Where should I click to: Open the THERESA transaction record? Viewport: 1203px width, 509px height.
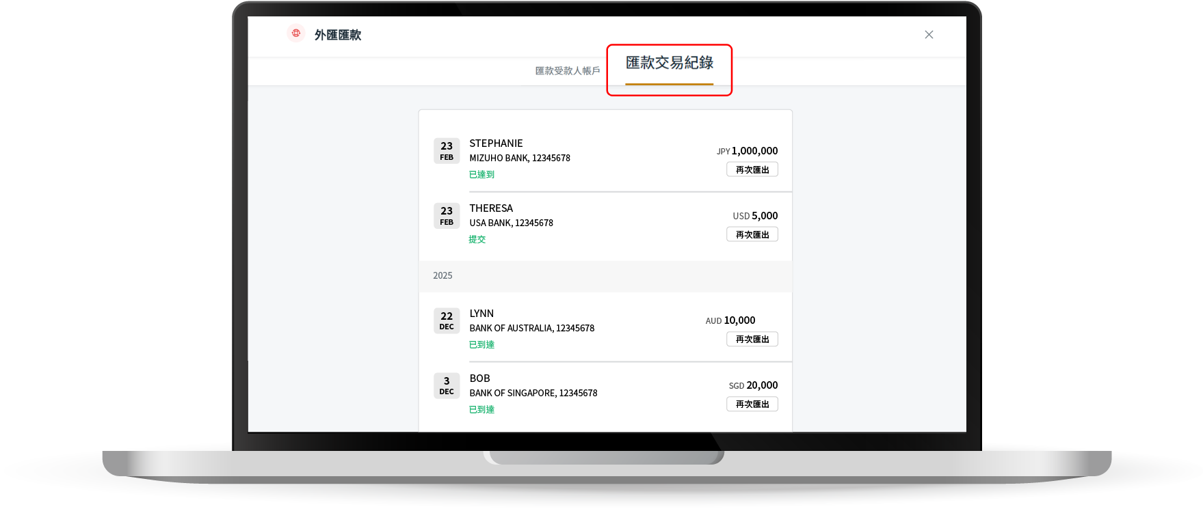pos(491,208)
